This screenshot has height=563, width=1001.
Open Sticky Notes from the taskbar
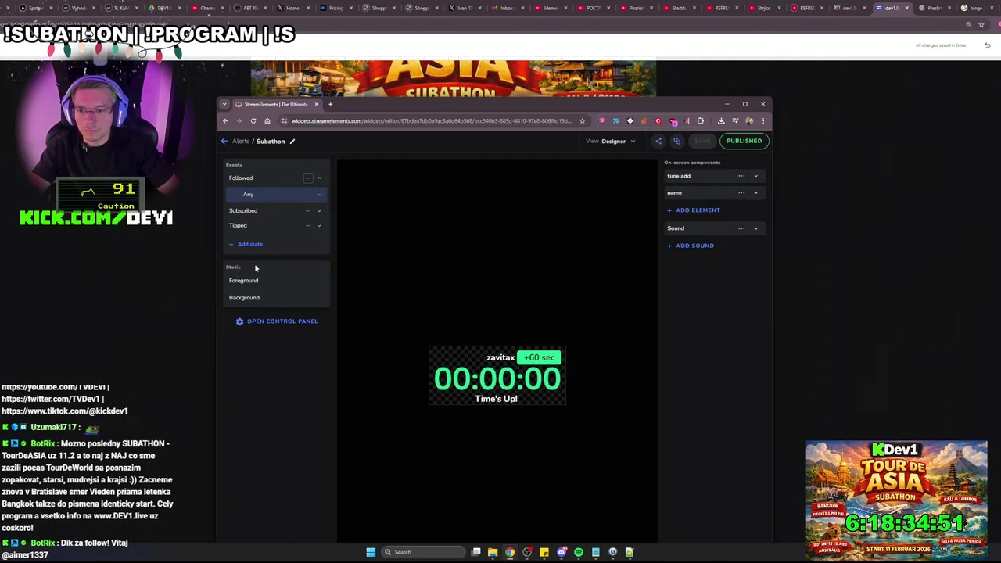pyautogui.click(x=544, y=552)
